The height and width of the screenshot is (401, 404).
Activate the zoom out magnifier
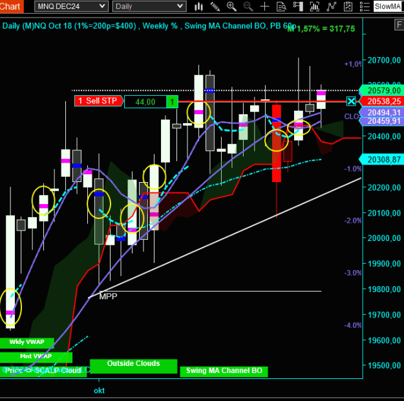point(248,6)
